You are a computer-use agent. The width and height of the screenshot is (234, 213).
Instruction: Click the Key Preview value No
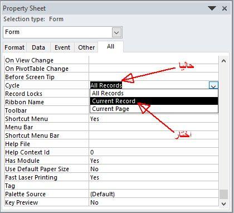154,202
